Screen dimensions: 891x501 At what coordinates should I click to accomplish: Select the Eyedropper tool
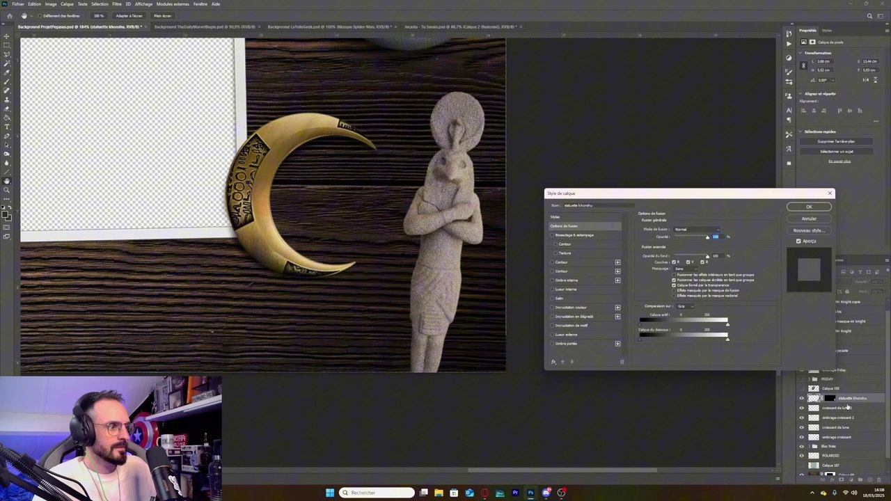point(7,72)
